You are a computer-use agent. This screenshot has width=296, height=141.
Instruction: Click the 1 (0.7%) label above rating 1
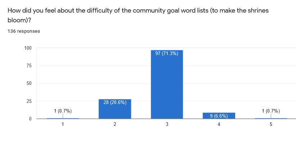coord(63,111)
